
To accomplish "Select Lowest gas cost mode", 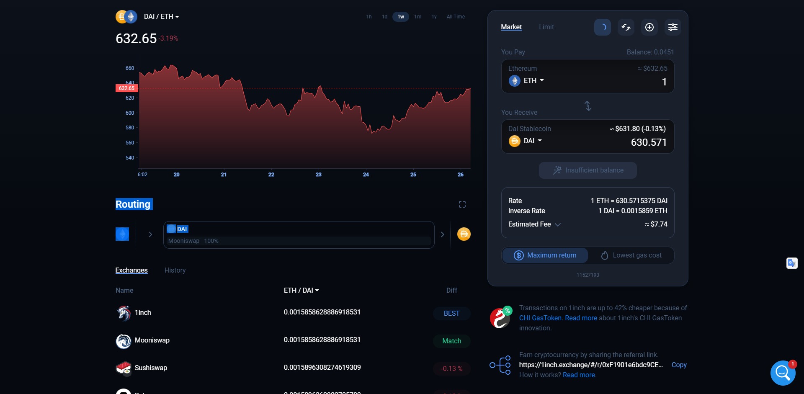I will [631, 255].
